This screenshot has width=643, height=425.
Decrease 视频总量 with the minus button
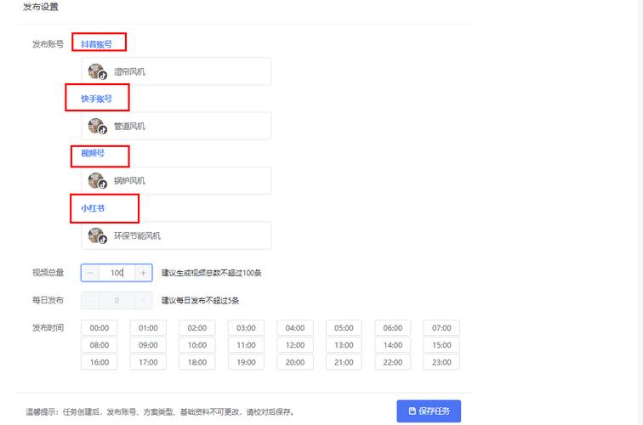pos(90,273)
